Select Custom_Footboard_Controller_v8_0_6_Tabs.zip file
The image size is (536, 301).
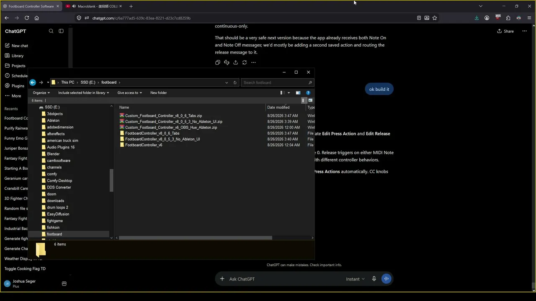coord(163,116)
